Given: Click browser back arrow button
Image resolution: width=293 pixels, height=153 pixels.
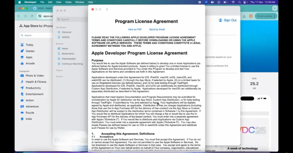Looking at the screenshot, I should [x=19, y=16].
